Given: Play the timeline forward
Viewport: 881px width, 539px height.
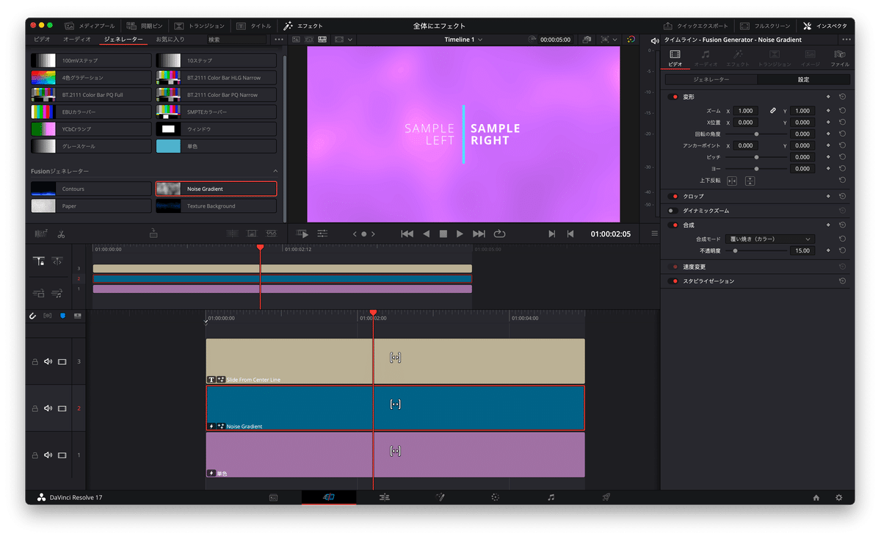Looking at the screenshot, I should [x=460, y=234].
